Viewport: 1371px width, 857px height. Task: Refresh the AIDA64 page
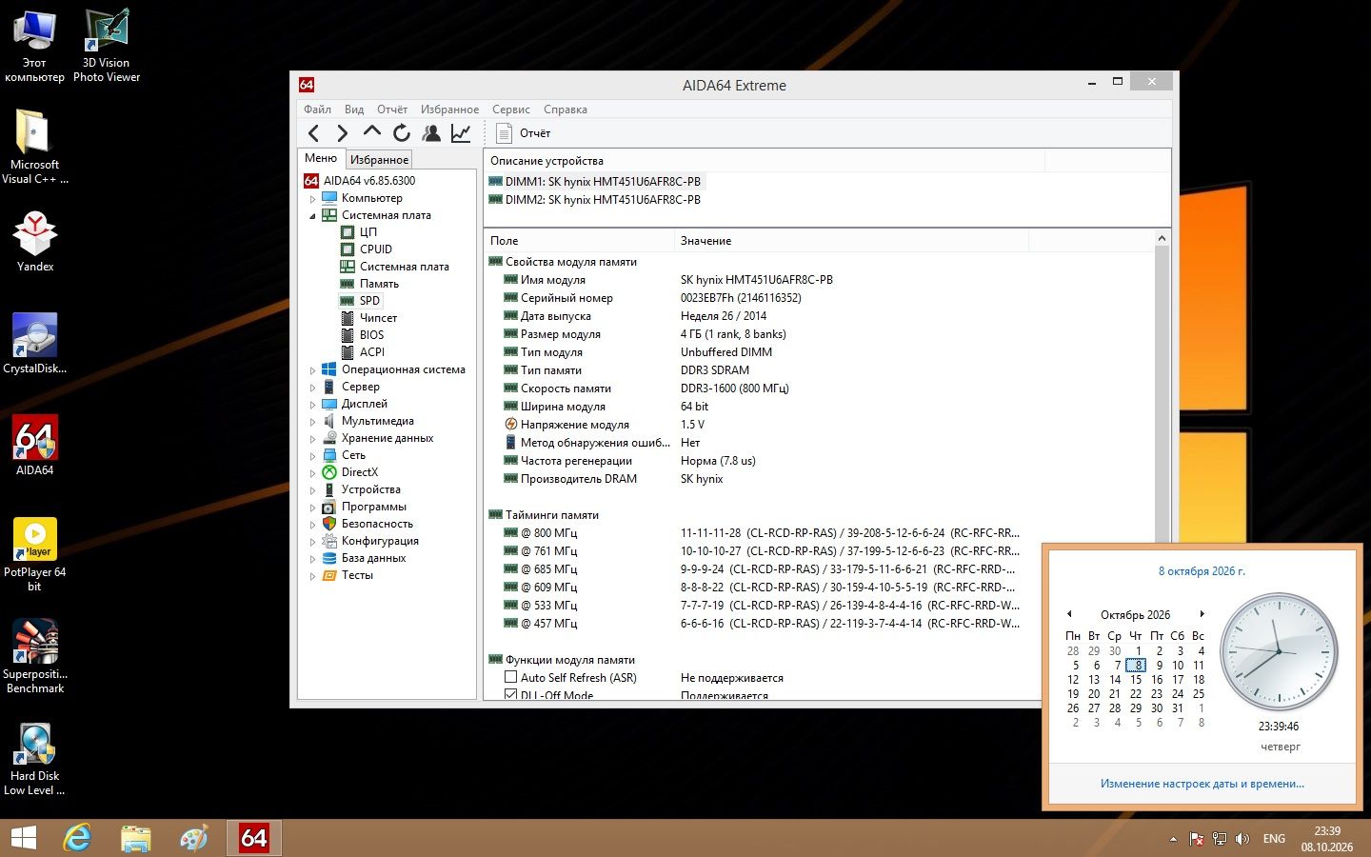point(402,133)
